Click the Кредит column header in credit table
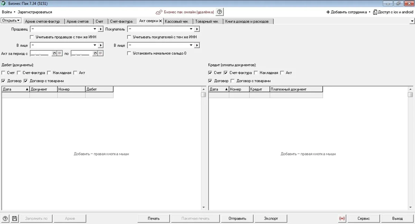This screenshot has height=224, width=415. click(259, 89)
